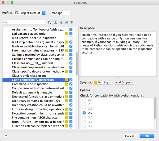Open the gear settings menu
This screenshot has height=141, width=159.
coord(72,22)
